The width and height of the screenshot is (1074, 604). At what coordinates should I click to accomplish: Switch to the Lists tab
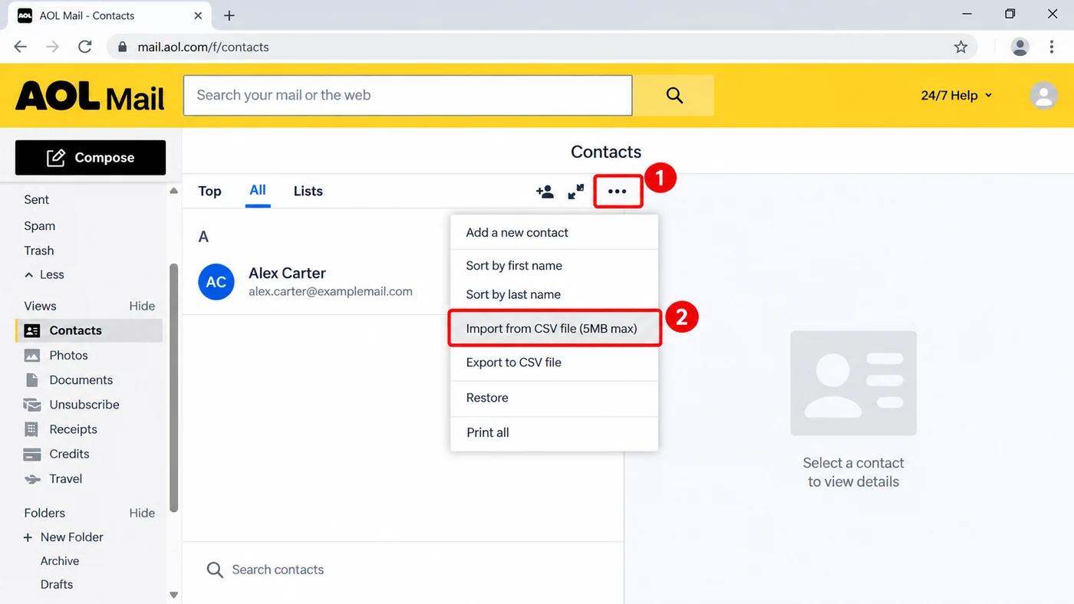tap(308, 192)
